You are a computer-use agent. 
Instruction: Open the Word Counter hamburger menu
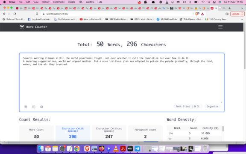pyautogui.click(x=220, y=27)
